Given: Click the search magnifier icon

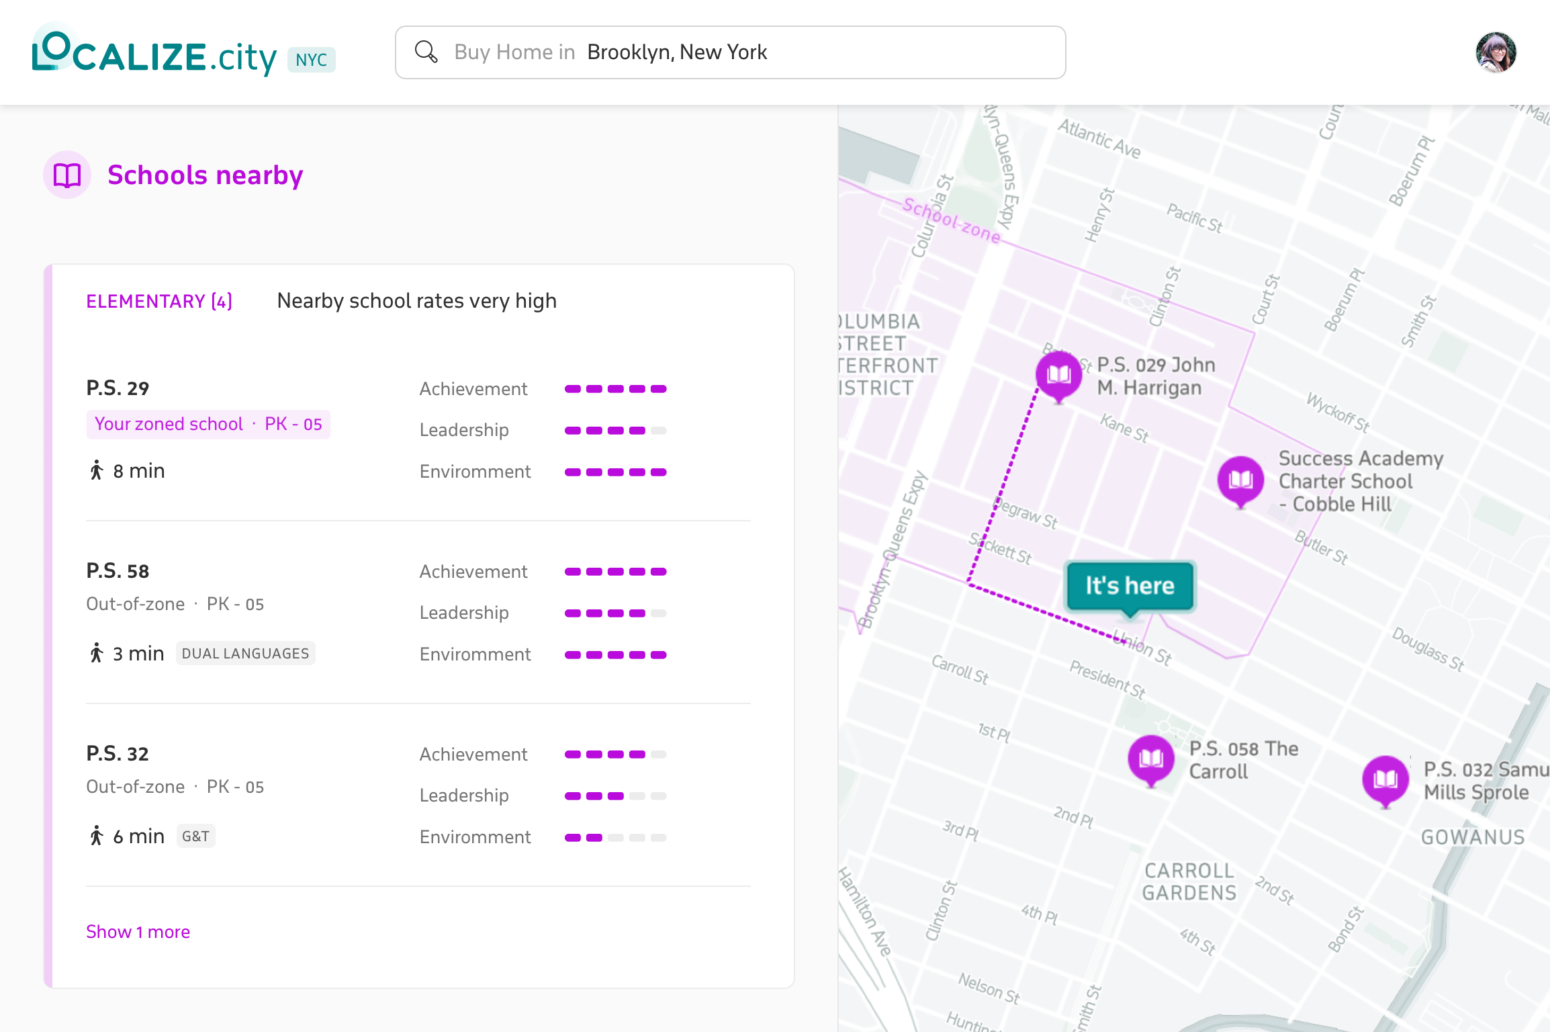Looking at the screenshot, I should (x=426, y=52).
